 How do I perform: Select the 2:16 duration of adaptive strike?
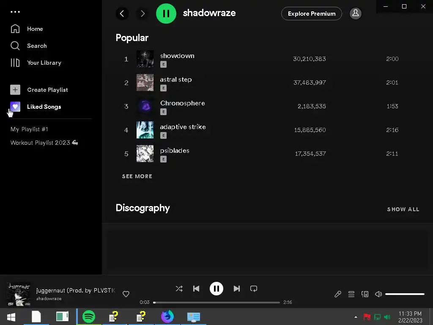pos(392,130)
